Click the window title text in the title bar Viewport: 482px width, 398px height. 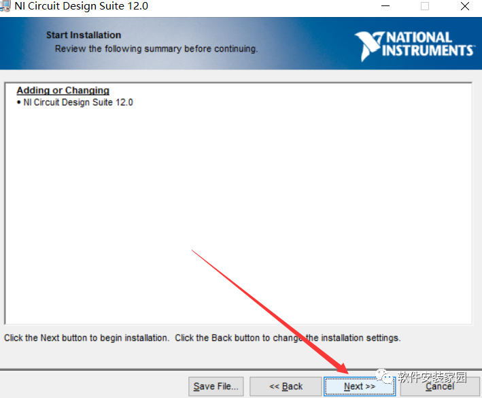coord(82,7)
